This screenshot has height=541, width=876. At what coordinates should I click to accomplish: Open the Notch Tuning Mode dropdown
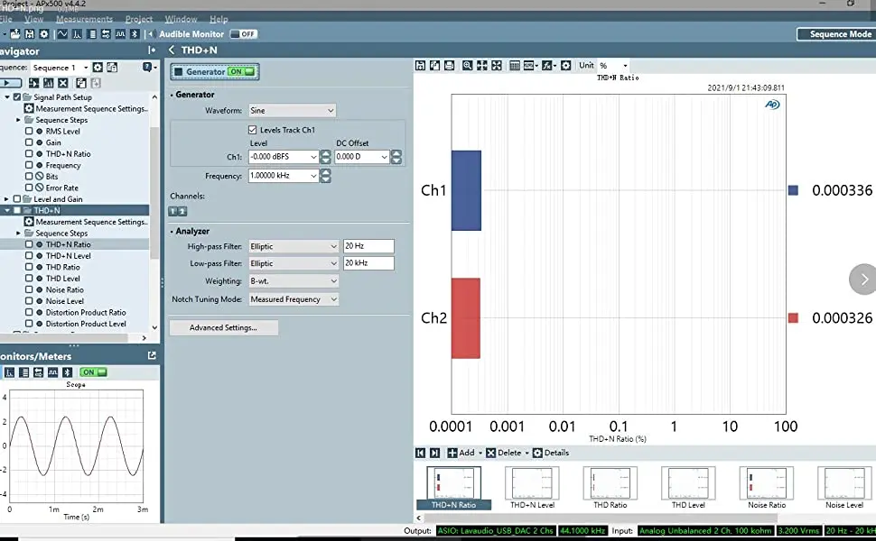(294, 299)
